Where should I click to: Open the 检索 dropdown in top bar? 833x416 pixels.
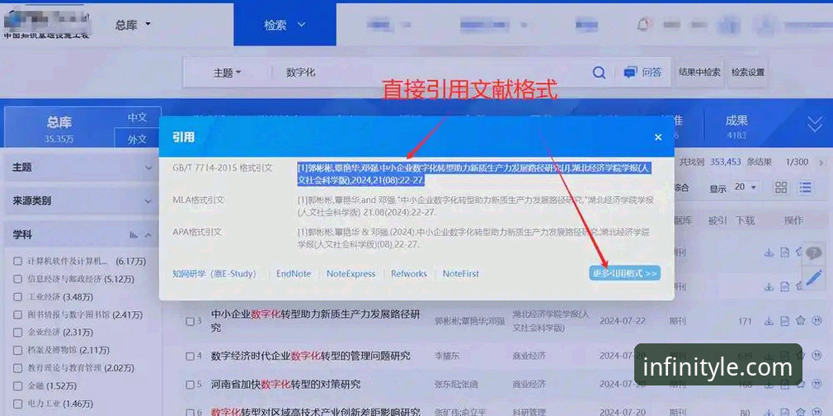point(285,25)
